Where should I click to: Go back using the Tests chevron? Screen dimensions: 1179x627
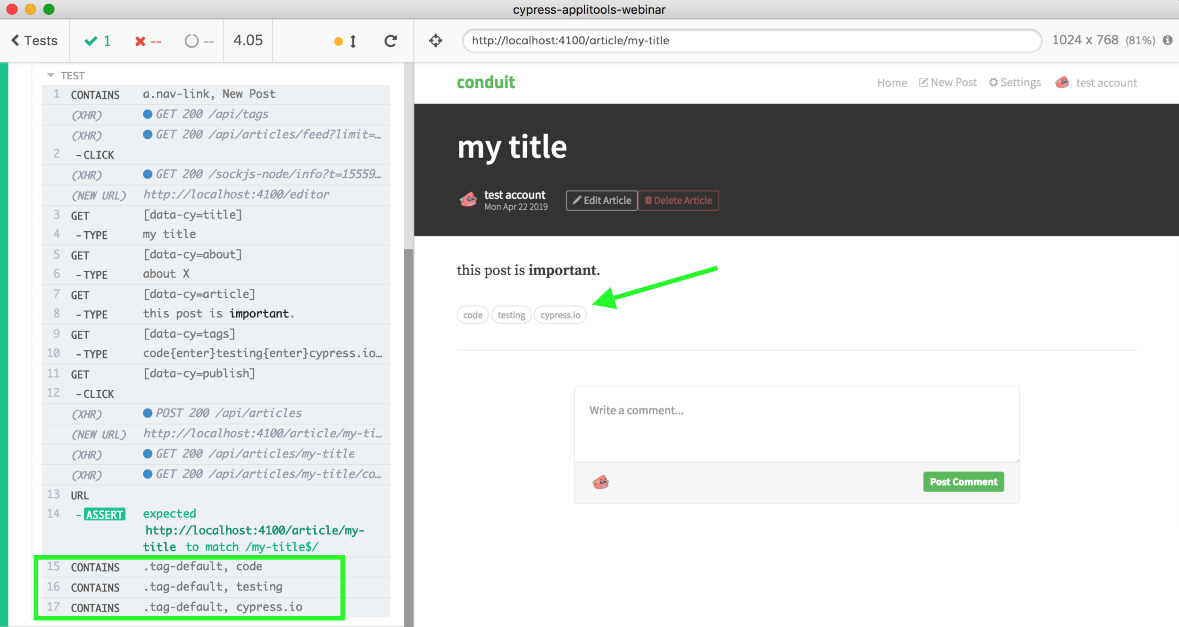(34, 41)
